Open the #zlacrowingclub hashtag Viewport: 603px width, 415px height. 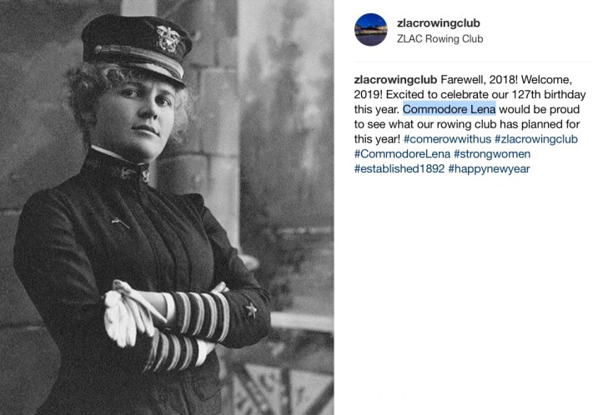tap(536, 139)
